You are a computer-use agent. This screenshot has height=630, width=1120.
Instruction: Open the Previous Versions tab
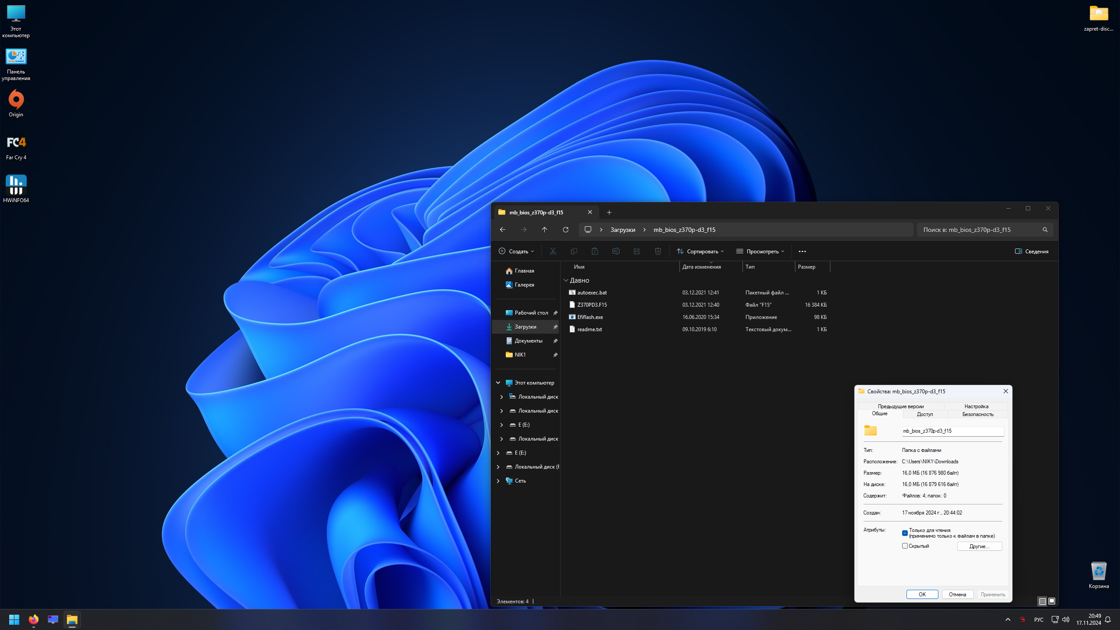(x=900, y=406)
